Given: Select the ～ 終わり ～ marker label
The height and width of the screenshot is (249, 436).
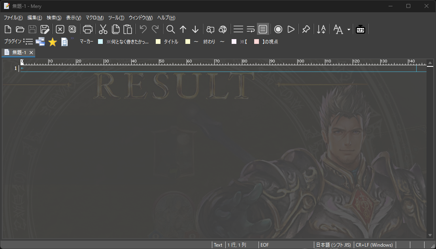Looking at the screenshot, I should click(209, 41).
